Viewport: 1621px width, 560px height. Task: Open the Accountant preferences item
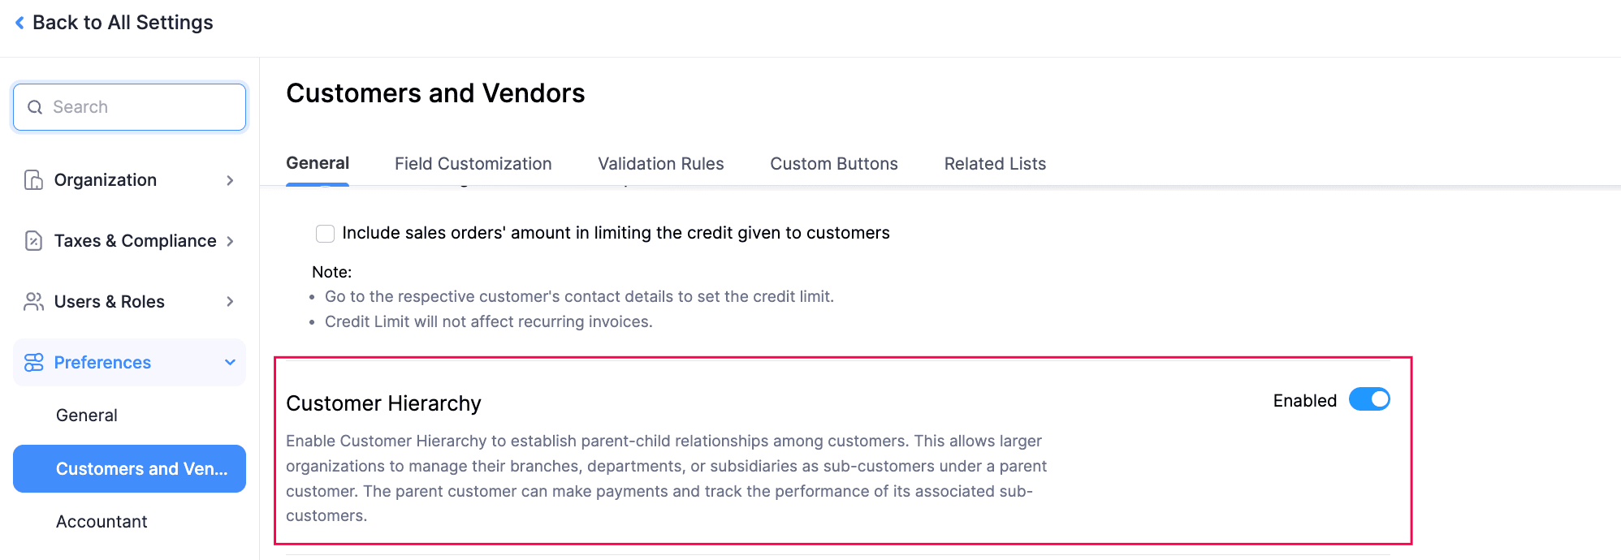102,522
